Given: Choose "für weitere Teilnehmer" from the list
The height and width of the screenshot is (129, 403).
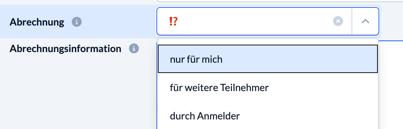Looking at the screenshot, I should 267,88.
